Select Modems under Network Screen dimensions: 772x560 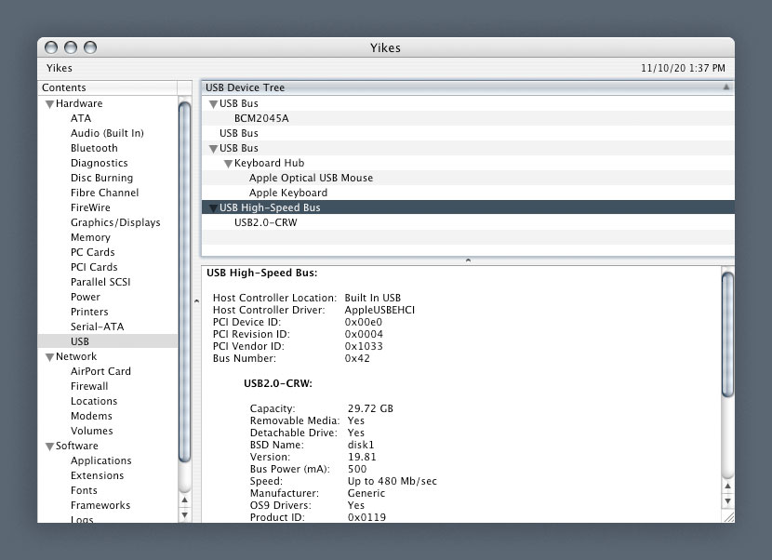[x=91, y=416]
